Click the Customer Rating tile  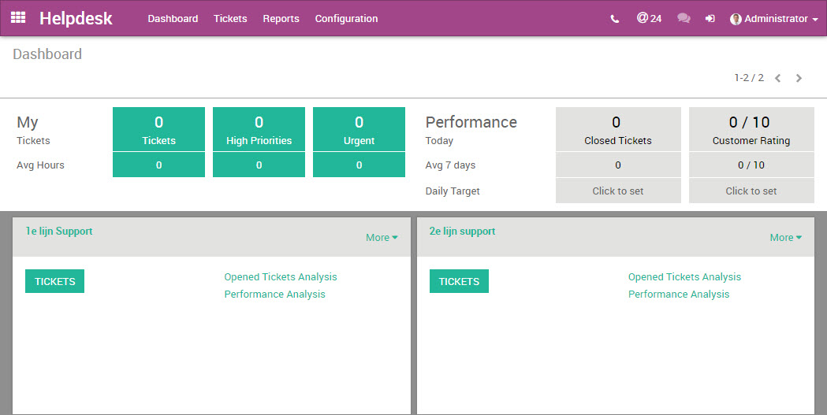pos(751,129)
